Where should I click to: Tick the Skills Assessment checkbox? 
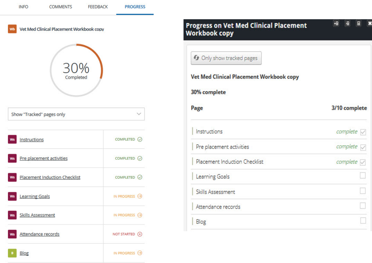coord(363,191)
